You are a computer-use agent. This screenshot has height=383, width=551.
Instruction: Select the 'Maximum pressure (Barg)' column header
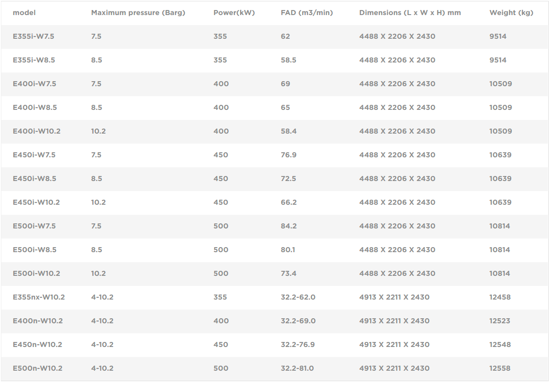(x=138, y=13)
